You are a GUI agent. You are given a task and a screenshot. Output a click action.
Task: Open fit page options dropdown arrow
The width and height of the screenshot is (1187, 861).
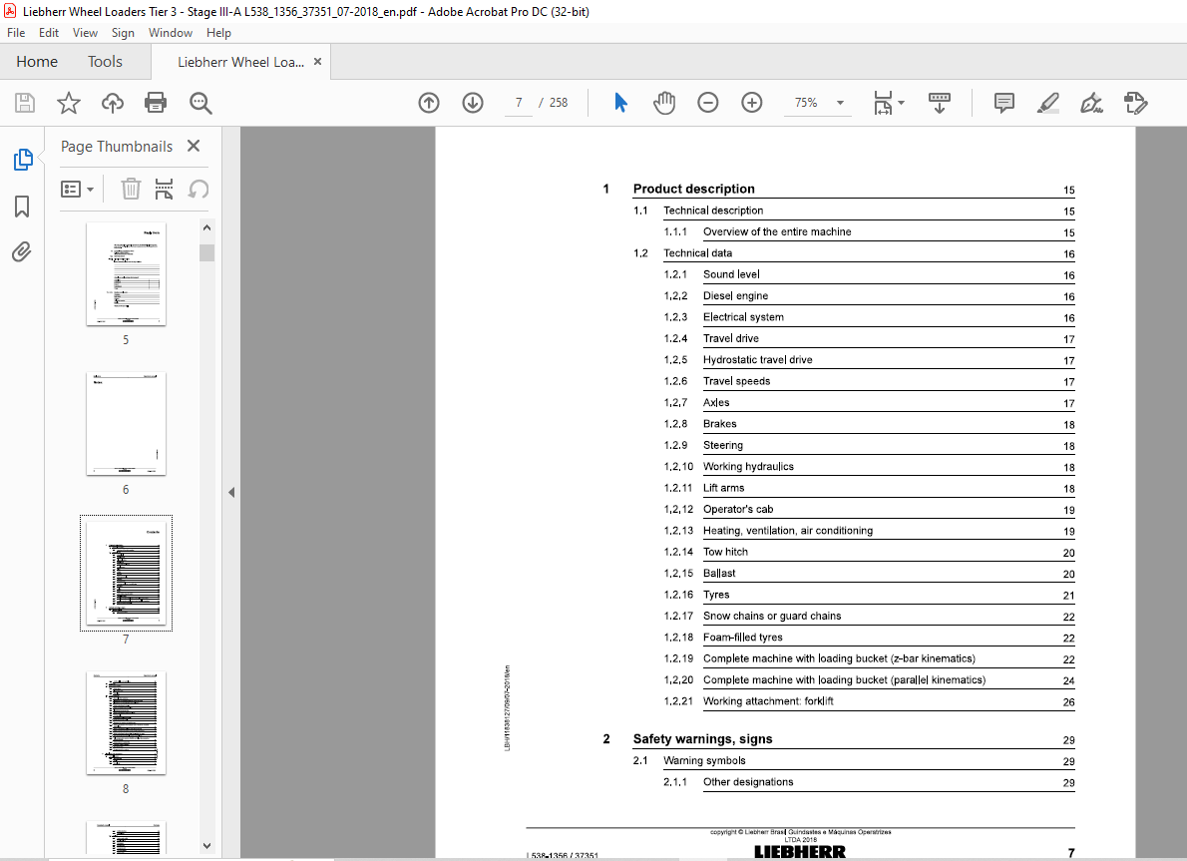[901, 103]
